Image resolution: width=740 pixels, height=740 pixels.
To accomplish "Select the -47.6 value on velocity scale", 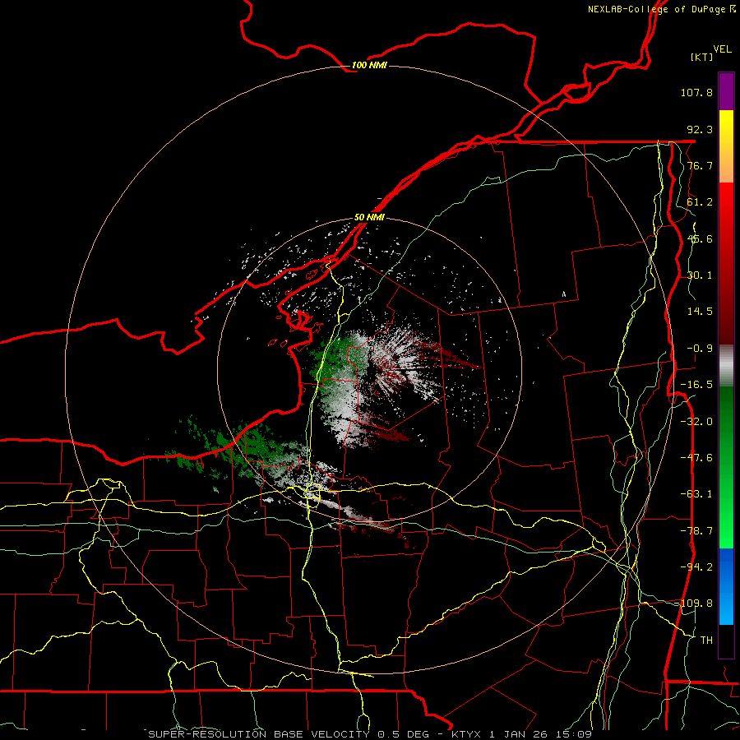I will [696, 457].
